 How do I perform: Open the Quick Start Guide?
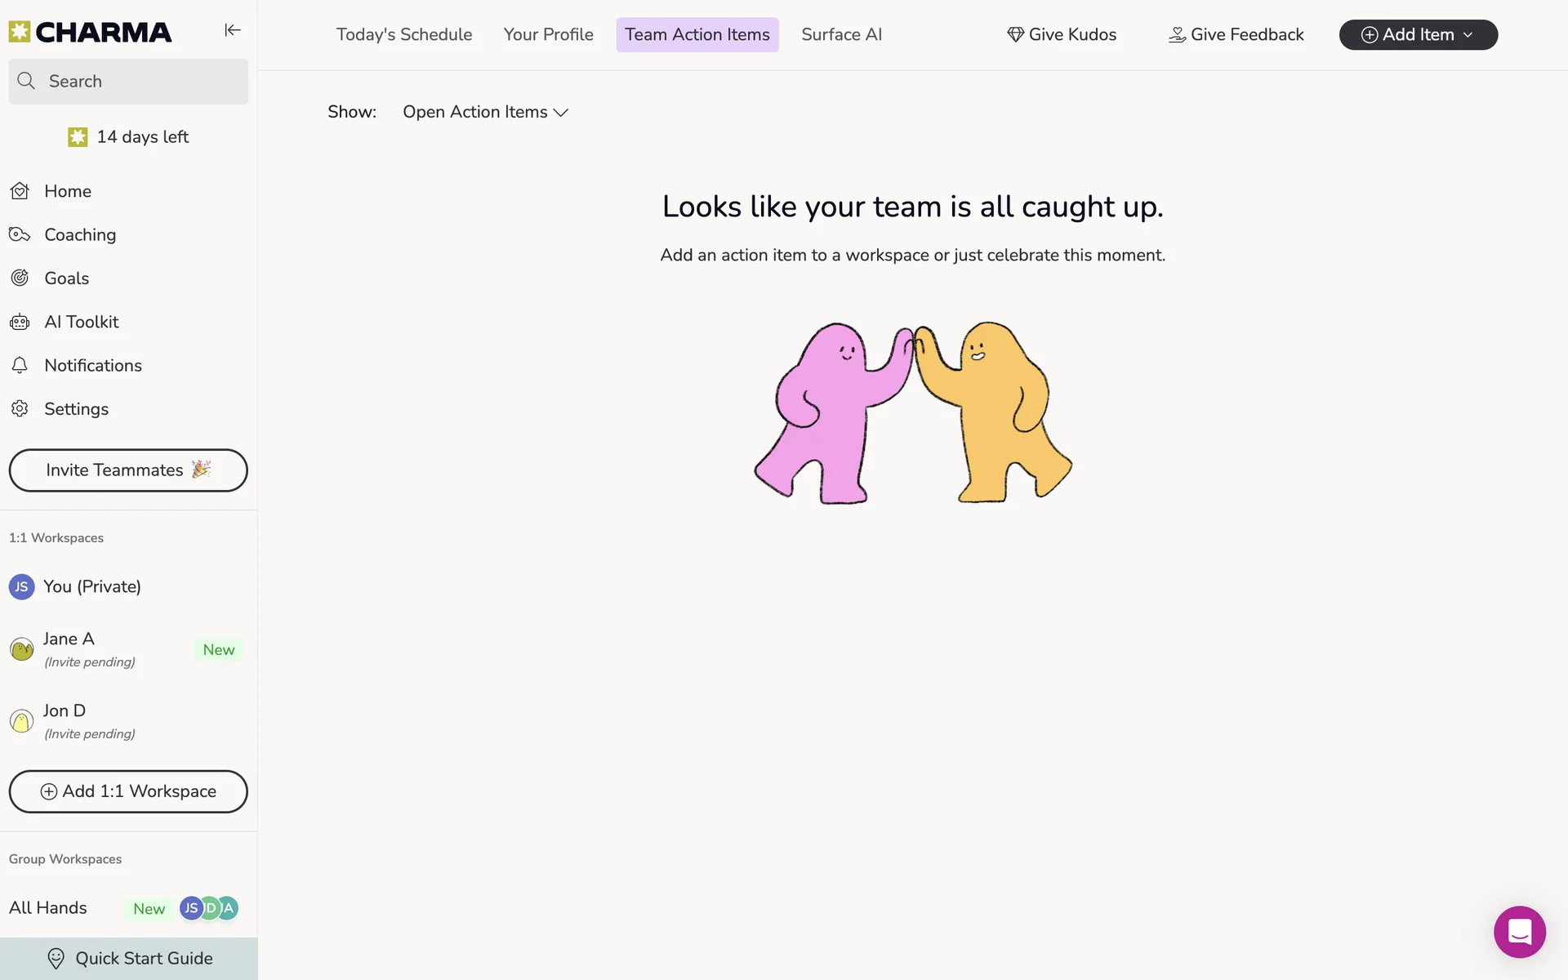click(129, 959)
